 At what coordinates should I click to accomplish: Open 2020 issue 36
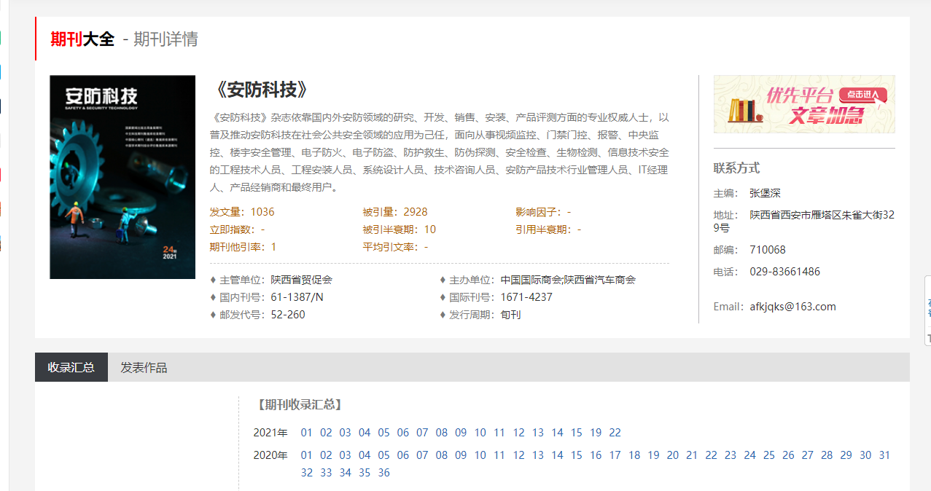[383, 473]
